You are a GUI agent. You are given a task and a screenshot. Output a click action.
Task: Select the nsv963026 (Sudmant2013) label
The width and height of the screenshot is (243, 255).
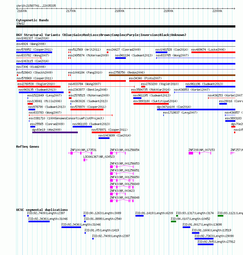click(89, 101)
